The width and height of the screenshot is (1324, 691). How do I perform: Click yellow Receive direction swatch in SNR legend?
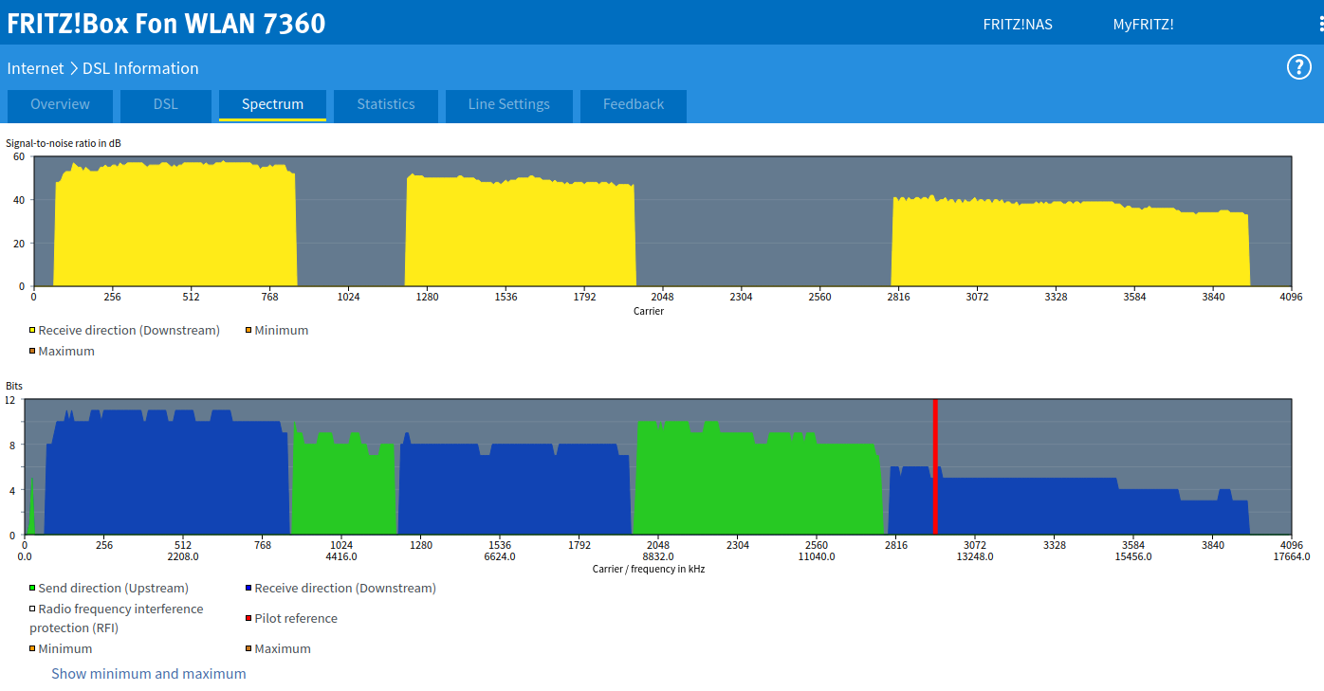[x=32, y=331]
